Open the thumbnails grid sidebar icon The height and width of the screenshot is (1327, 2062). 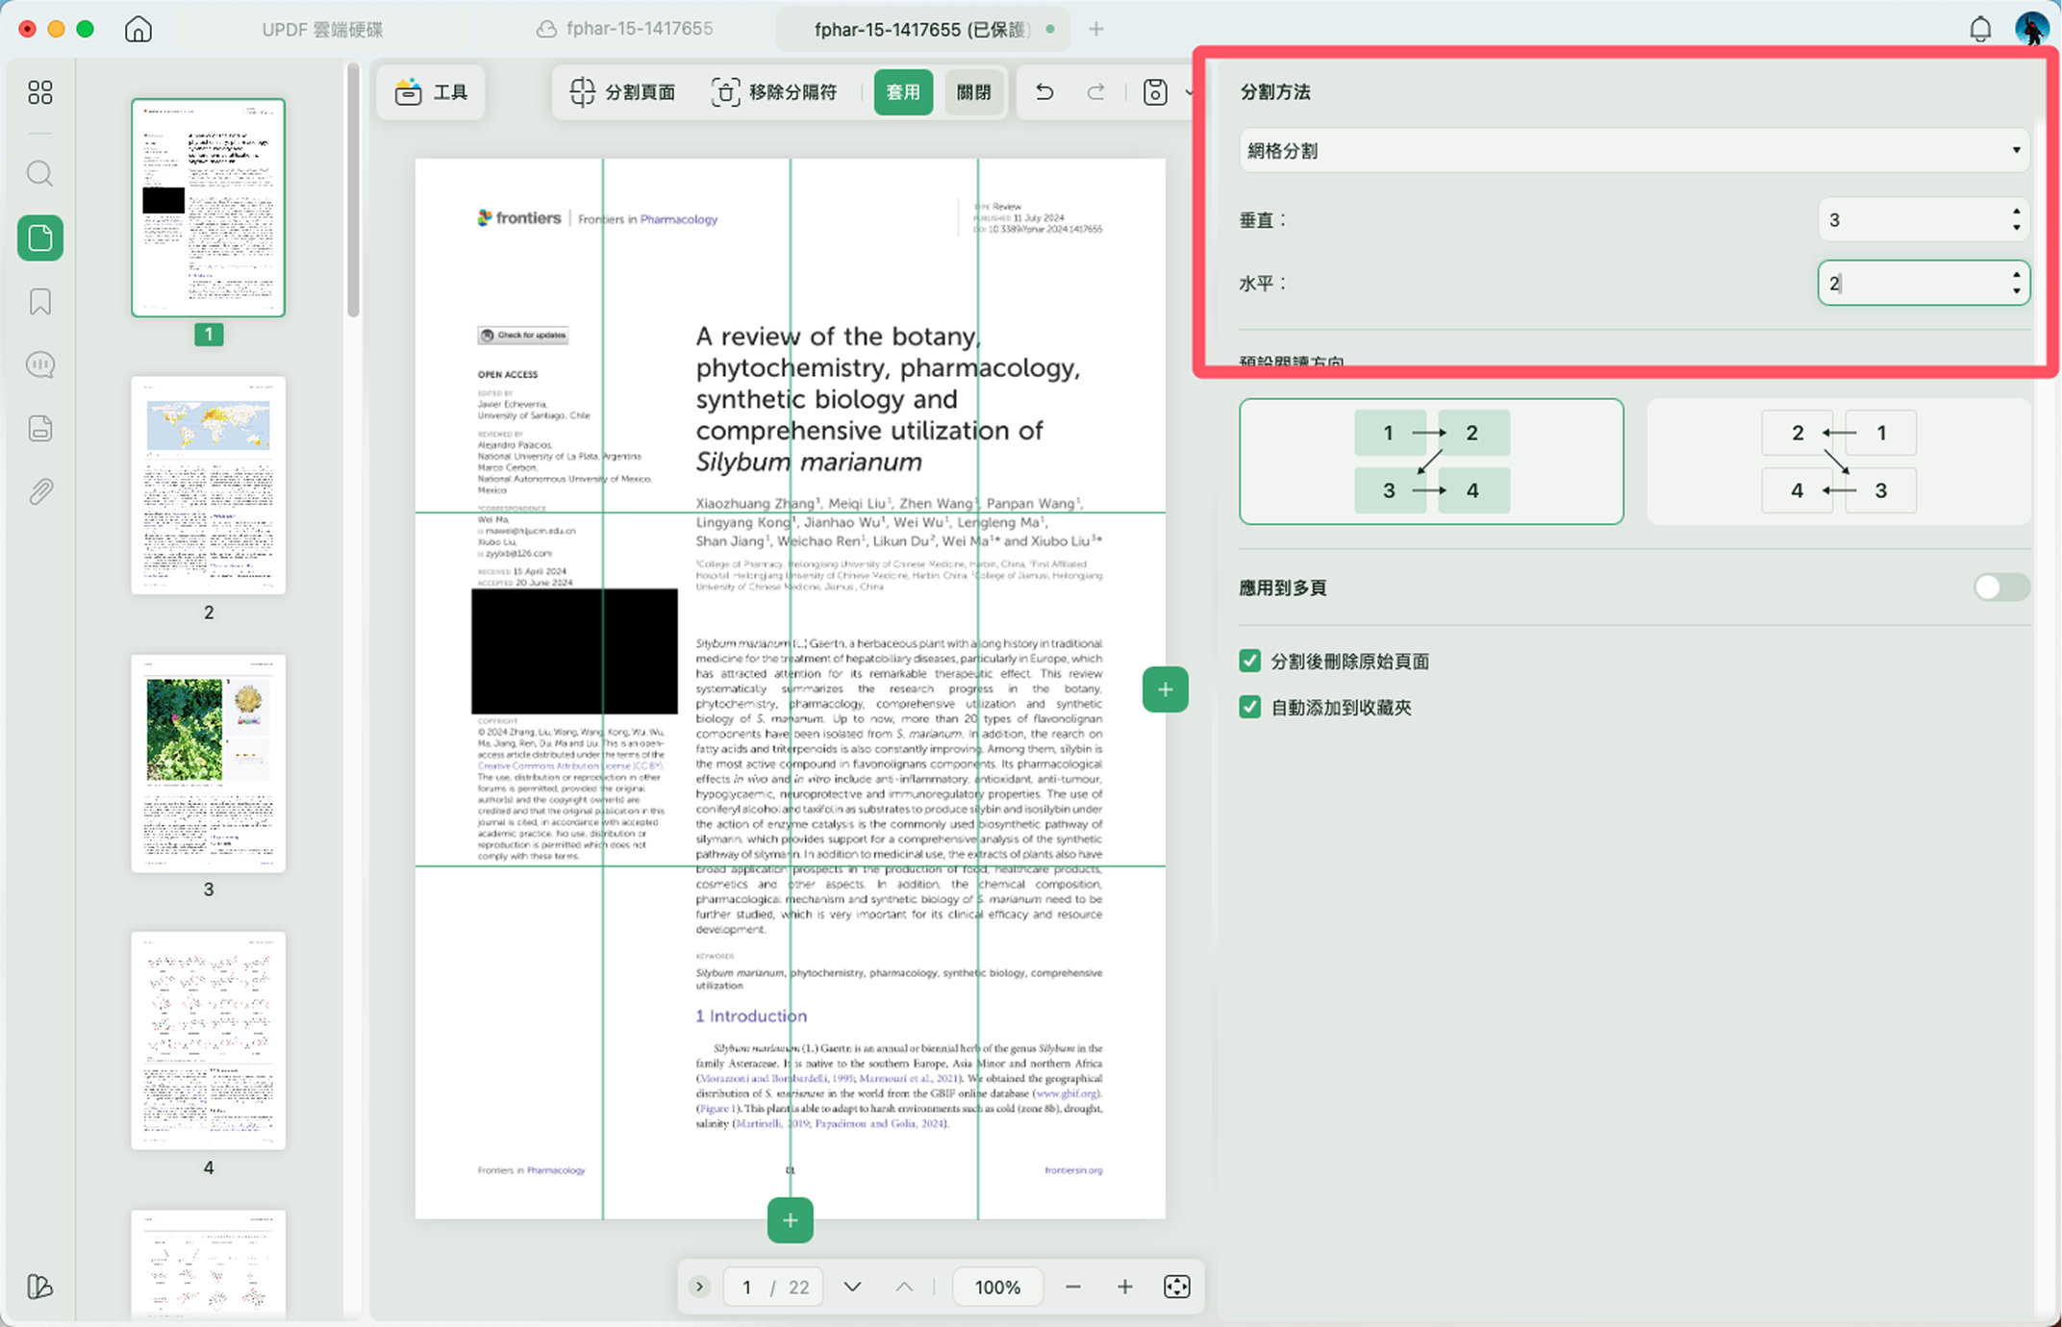pyautogui.click(x=40, y=92)
